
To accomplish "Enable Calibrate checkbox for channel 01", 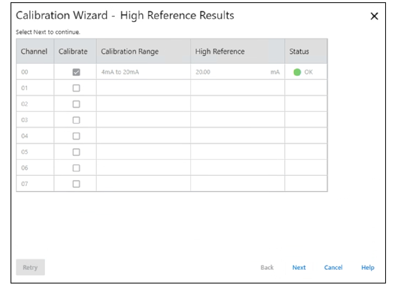I will 76,88.
